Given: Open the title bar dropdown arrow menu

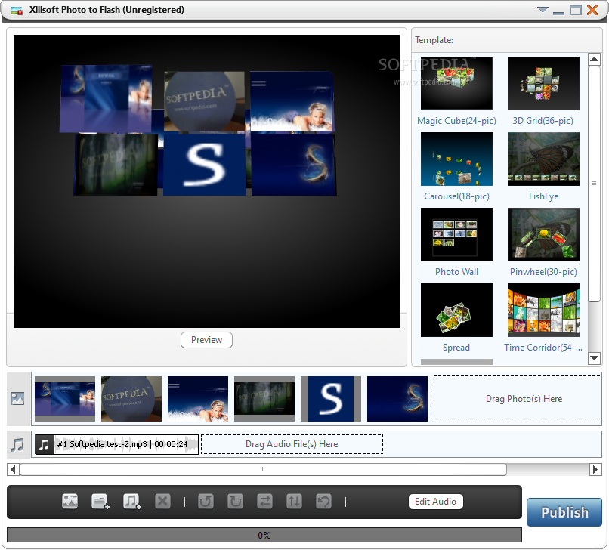Looking at the screenshot, I should [543, 10].
